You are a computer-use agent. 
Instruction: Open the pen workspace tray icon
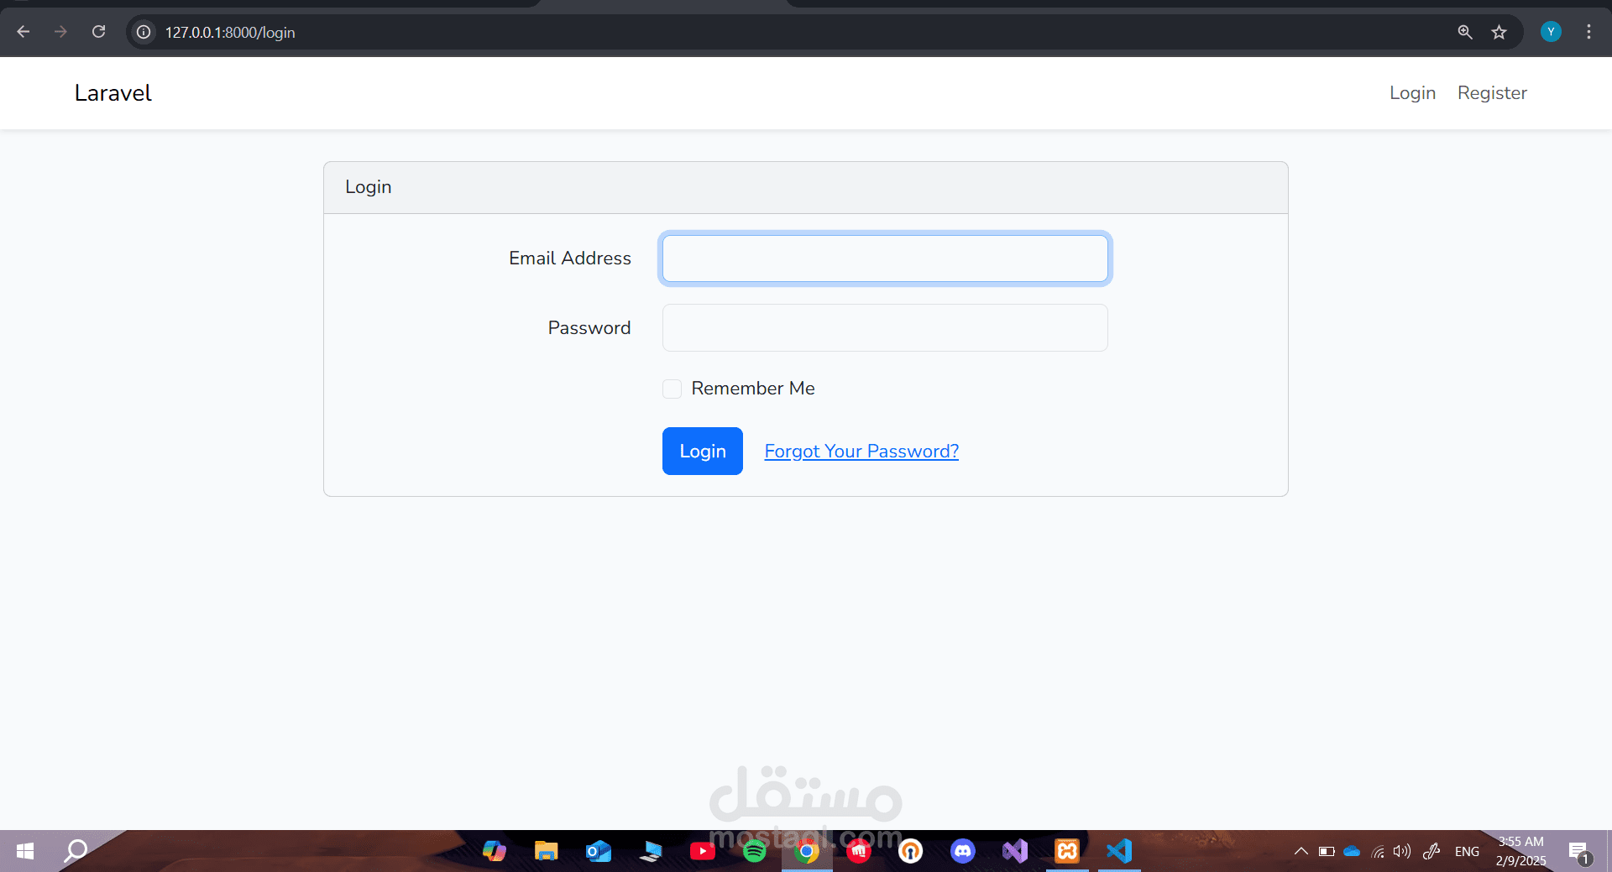coord(1431,851)
